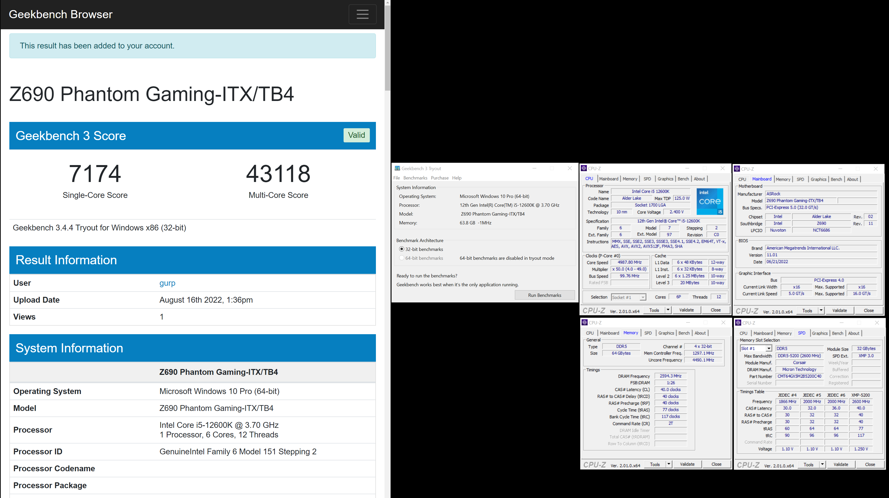This screenshot has height=498, width=889.
Task: Click the Uncore Frequency 4490.1 MHz value
Action: click(x=703, y=360)
